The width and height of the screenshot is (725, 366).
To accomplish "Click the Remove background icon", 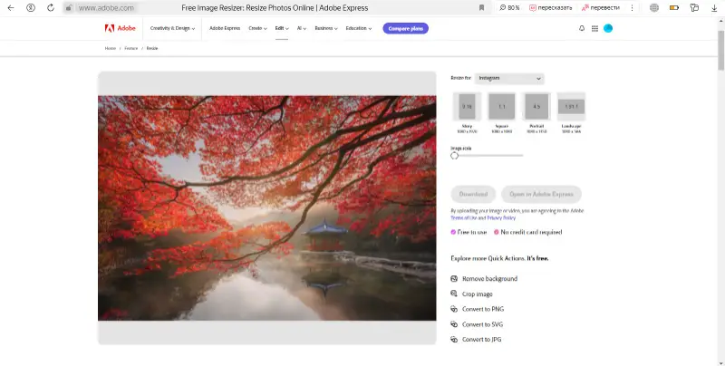I will 454,279.
